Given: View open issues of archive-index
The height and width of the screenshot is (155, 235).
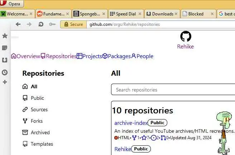Looking at the screenshot, I should point(155,138).
